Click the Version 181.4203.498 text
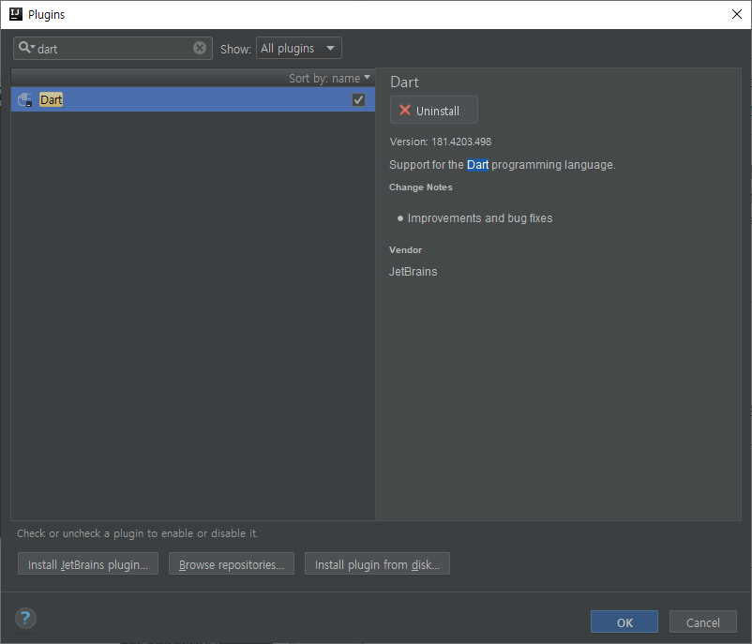Screen dimensions: 752x644 coord(441,142)
